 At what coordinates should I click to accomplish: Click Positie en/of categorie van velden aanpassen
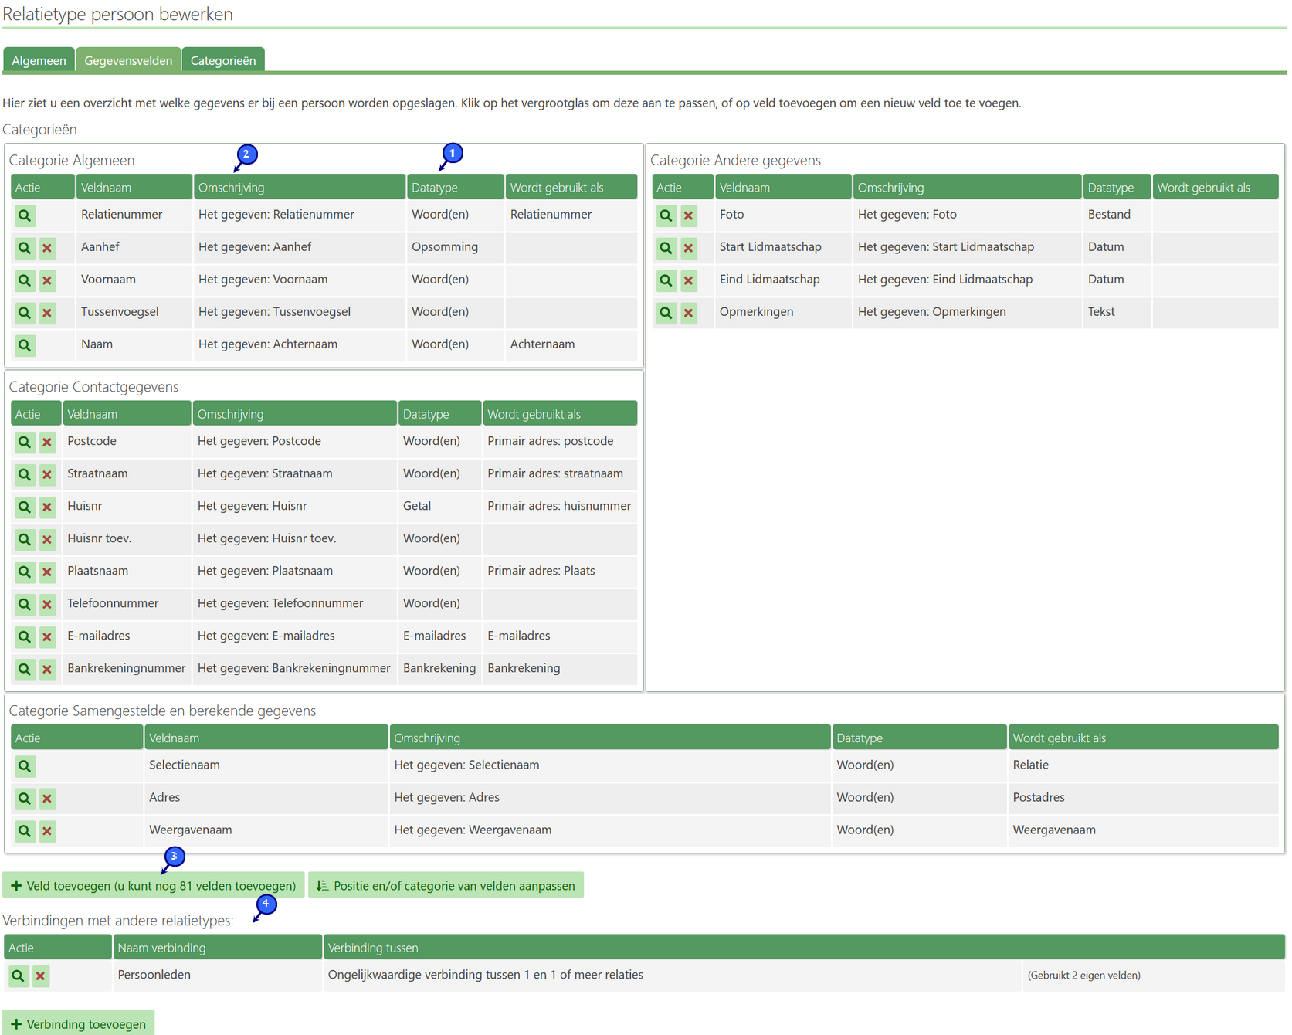tap(446, 885)
